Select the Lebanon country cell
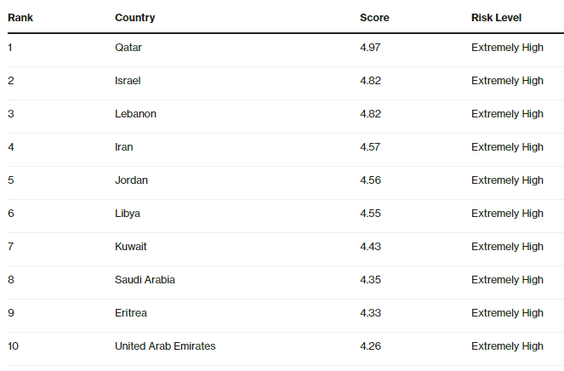The image size is (564, 371). coord(135,114)
